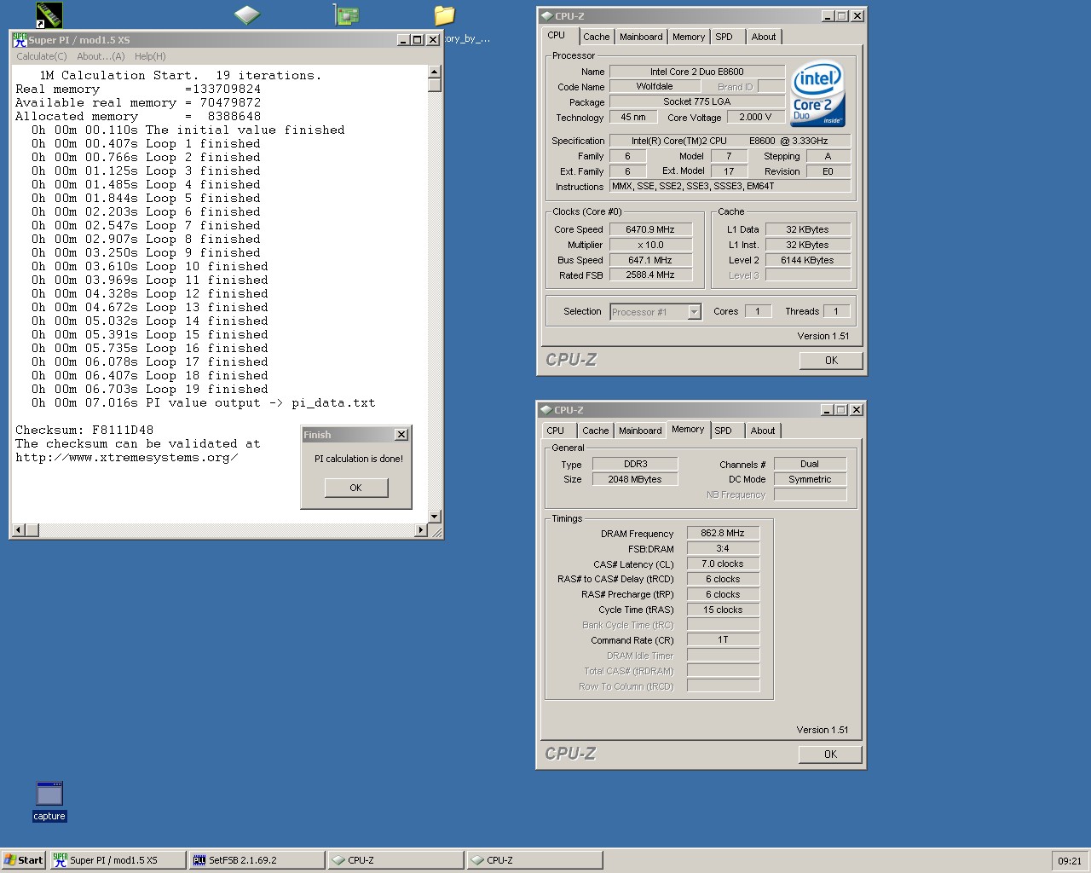This screenshot has width=1091, height=873.
Task: Click the Core Voltage 2.000 V field
Action: point(756,118)
